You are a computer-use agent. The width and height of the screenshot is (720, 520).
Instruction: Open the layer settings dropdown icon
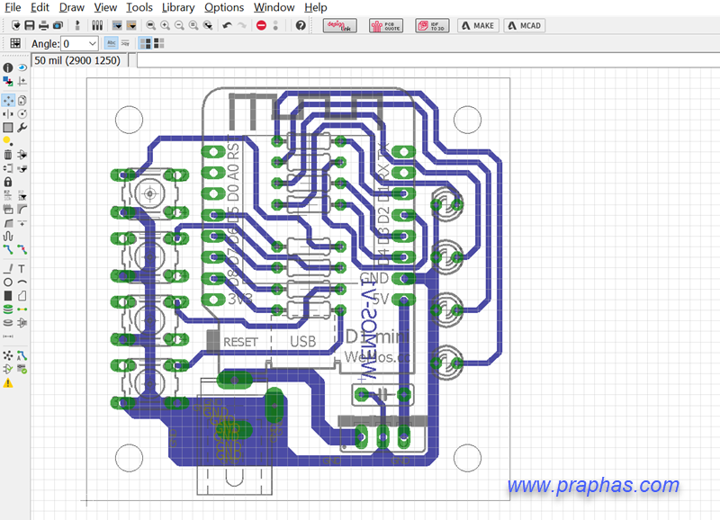[117, 25]
